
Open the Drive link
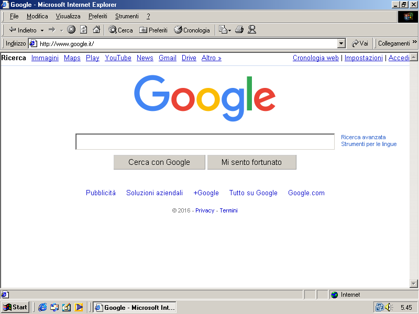pos(189,58)
